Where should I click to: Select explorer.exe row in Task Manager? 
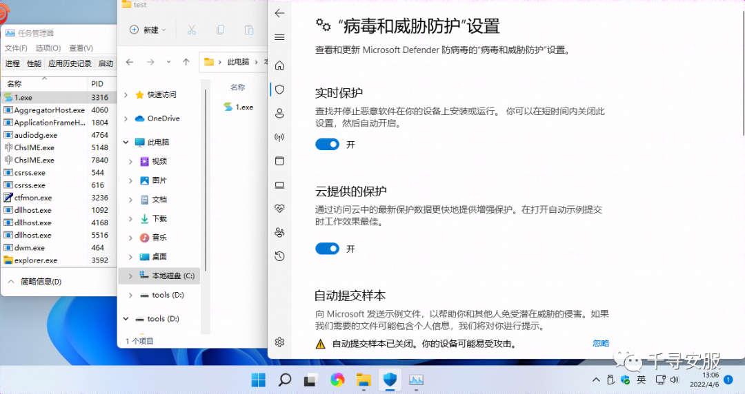click(59, 260)
